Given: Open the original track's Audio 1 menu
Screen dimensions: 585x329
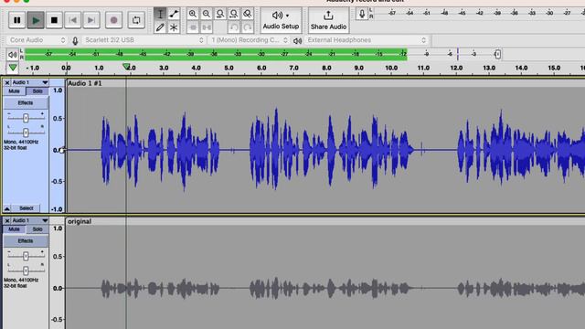Looking at the screenshot, I should tap(30, 220).
